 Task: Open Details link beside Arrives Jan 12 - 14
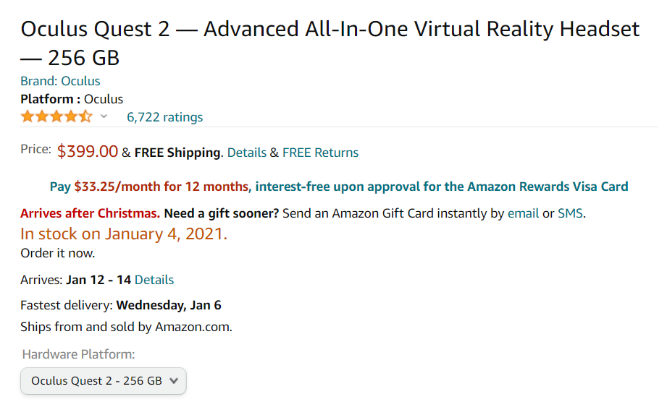(154, 280)
